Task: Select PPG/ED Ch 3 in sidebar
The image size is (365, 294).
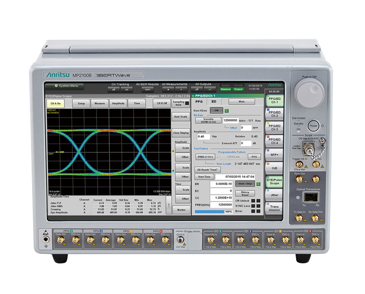Action: (x=274, y=128)
